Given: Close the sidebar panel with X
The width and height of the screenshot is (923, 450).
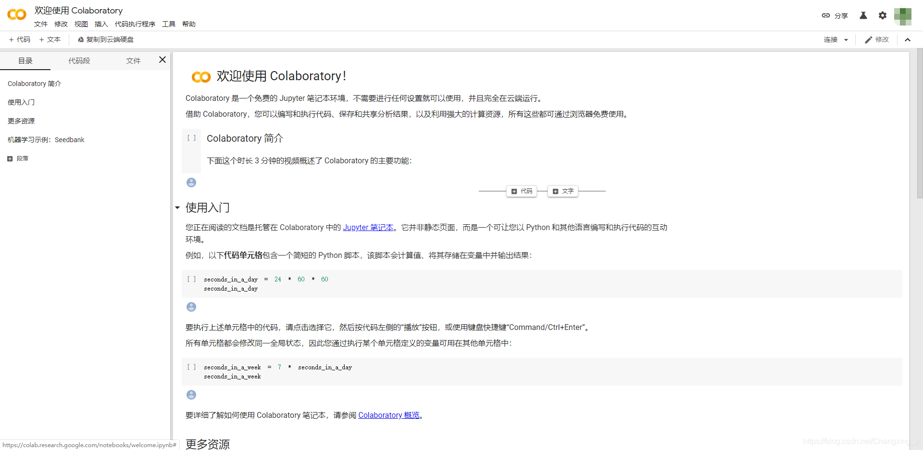Looking at the screenshot, I should coord(162,60).
